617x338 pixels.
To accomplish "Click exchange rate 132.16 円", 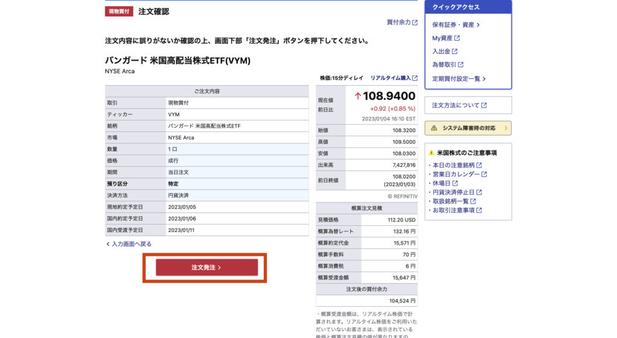I will (404, 231).
